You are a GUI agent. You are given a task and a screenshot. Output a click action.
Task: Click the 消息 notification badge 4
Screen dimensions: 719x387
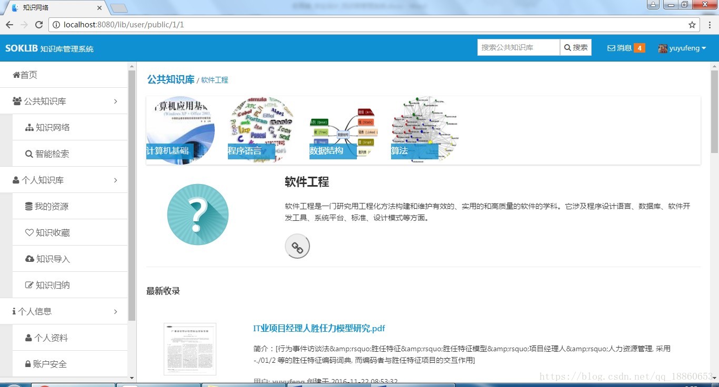(640, 48)
